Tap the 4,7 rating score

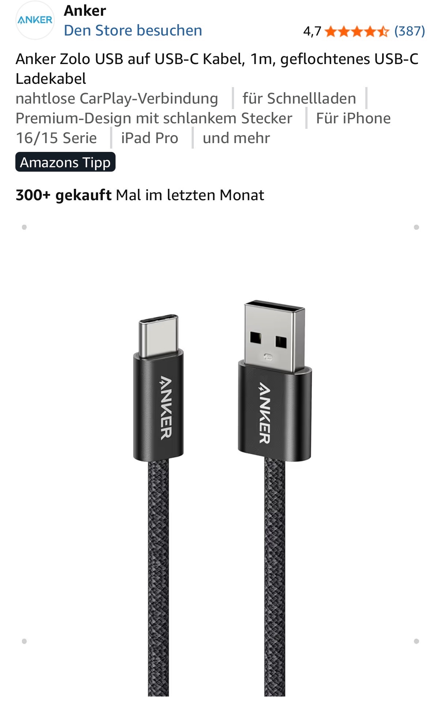point(312,31)
